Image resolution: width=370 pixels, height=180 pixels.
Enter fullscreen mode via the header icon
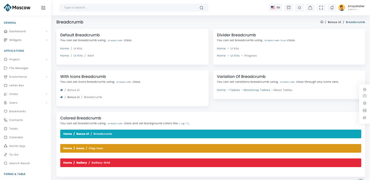coord(321,8)
